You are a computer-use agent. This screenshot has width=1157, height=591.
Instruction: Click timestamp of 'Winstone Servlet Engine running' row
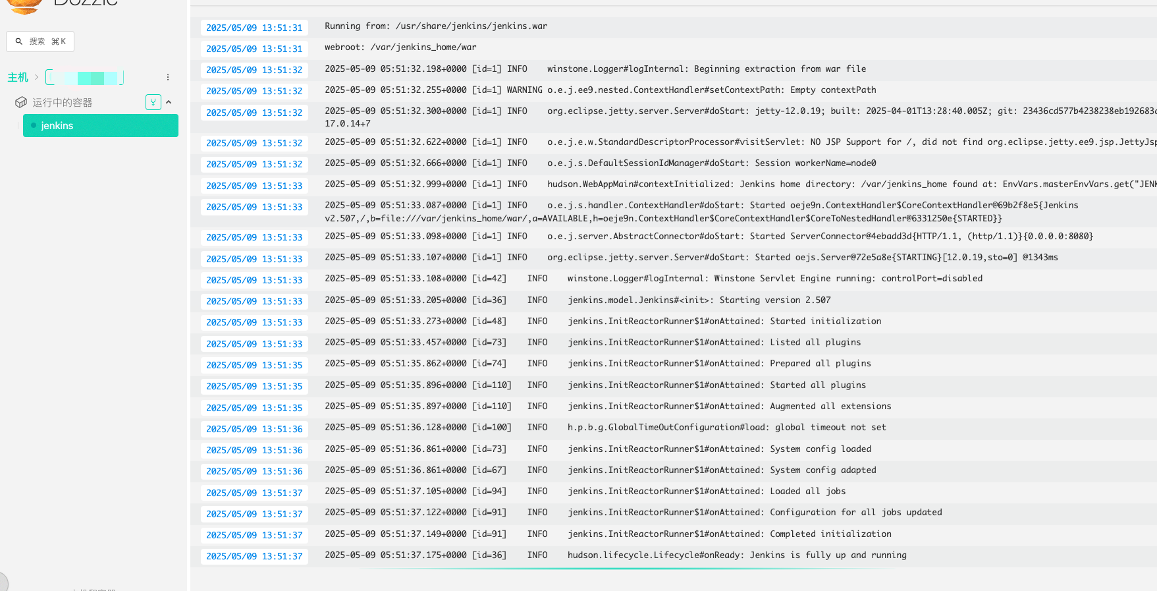coord(254,280)
